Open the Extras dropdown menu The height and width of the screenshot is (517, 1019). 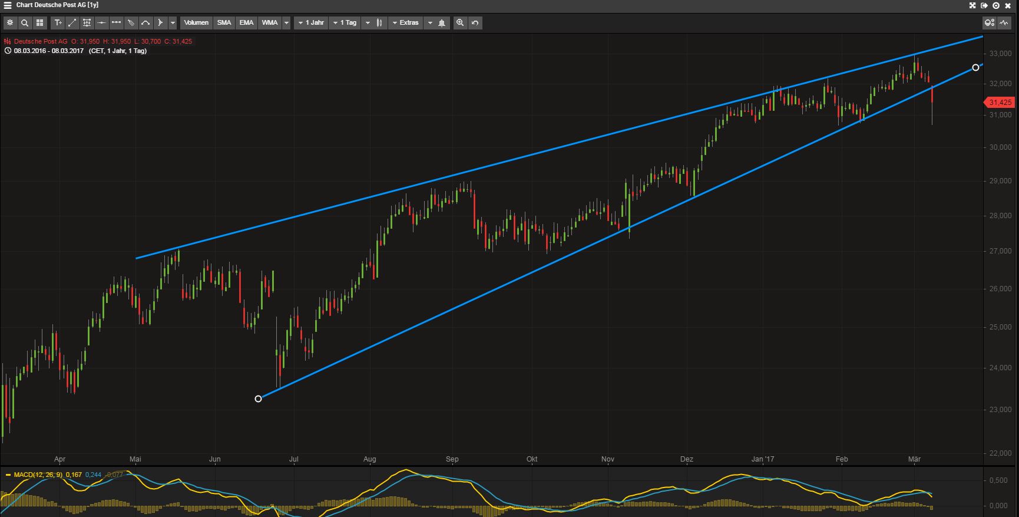coord(406,23)
